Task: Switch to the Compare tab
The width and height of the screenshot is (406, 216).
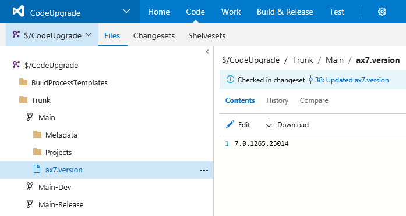Action: (314, 100)
